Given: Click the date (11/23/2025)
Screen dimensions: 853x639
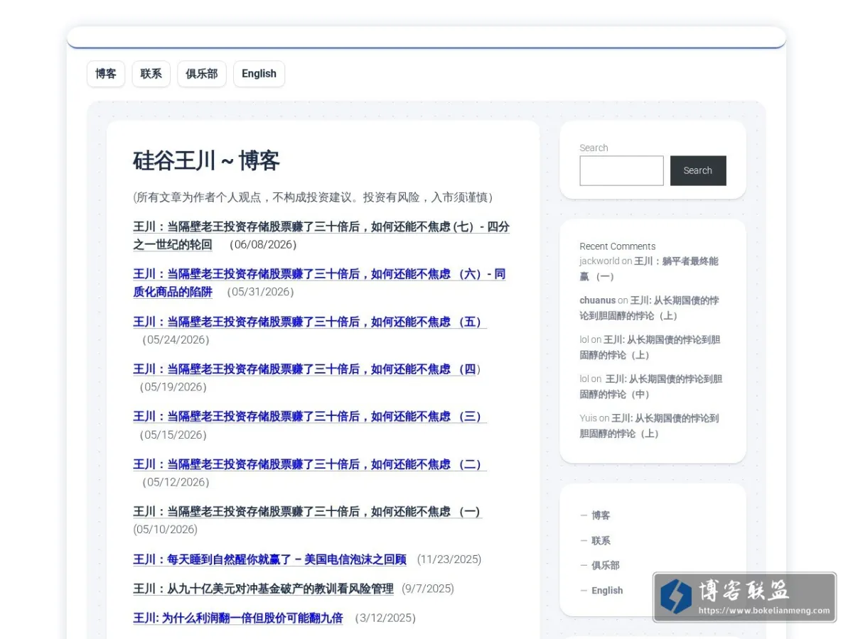Looking at the screenshot, I should coord(449,559).
